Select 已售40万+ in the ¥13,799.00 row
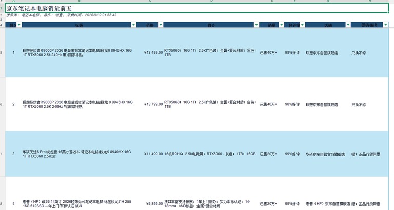394x210 pixels. click(271, 104)
